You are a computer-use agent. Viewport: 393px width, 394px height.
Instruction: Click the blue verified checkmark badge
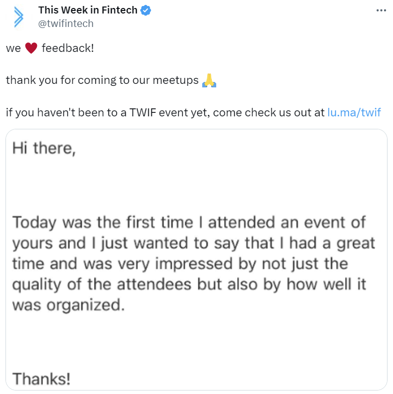(x=145, y=10)
